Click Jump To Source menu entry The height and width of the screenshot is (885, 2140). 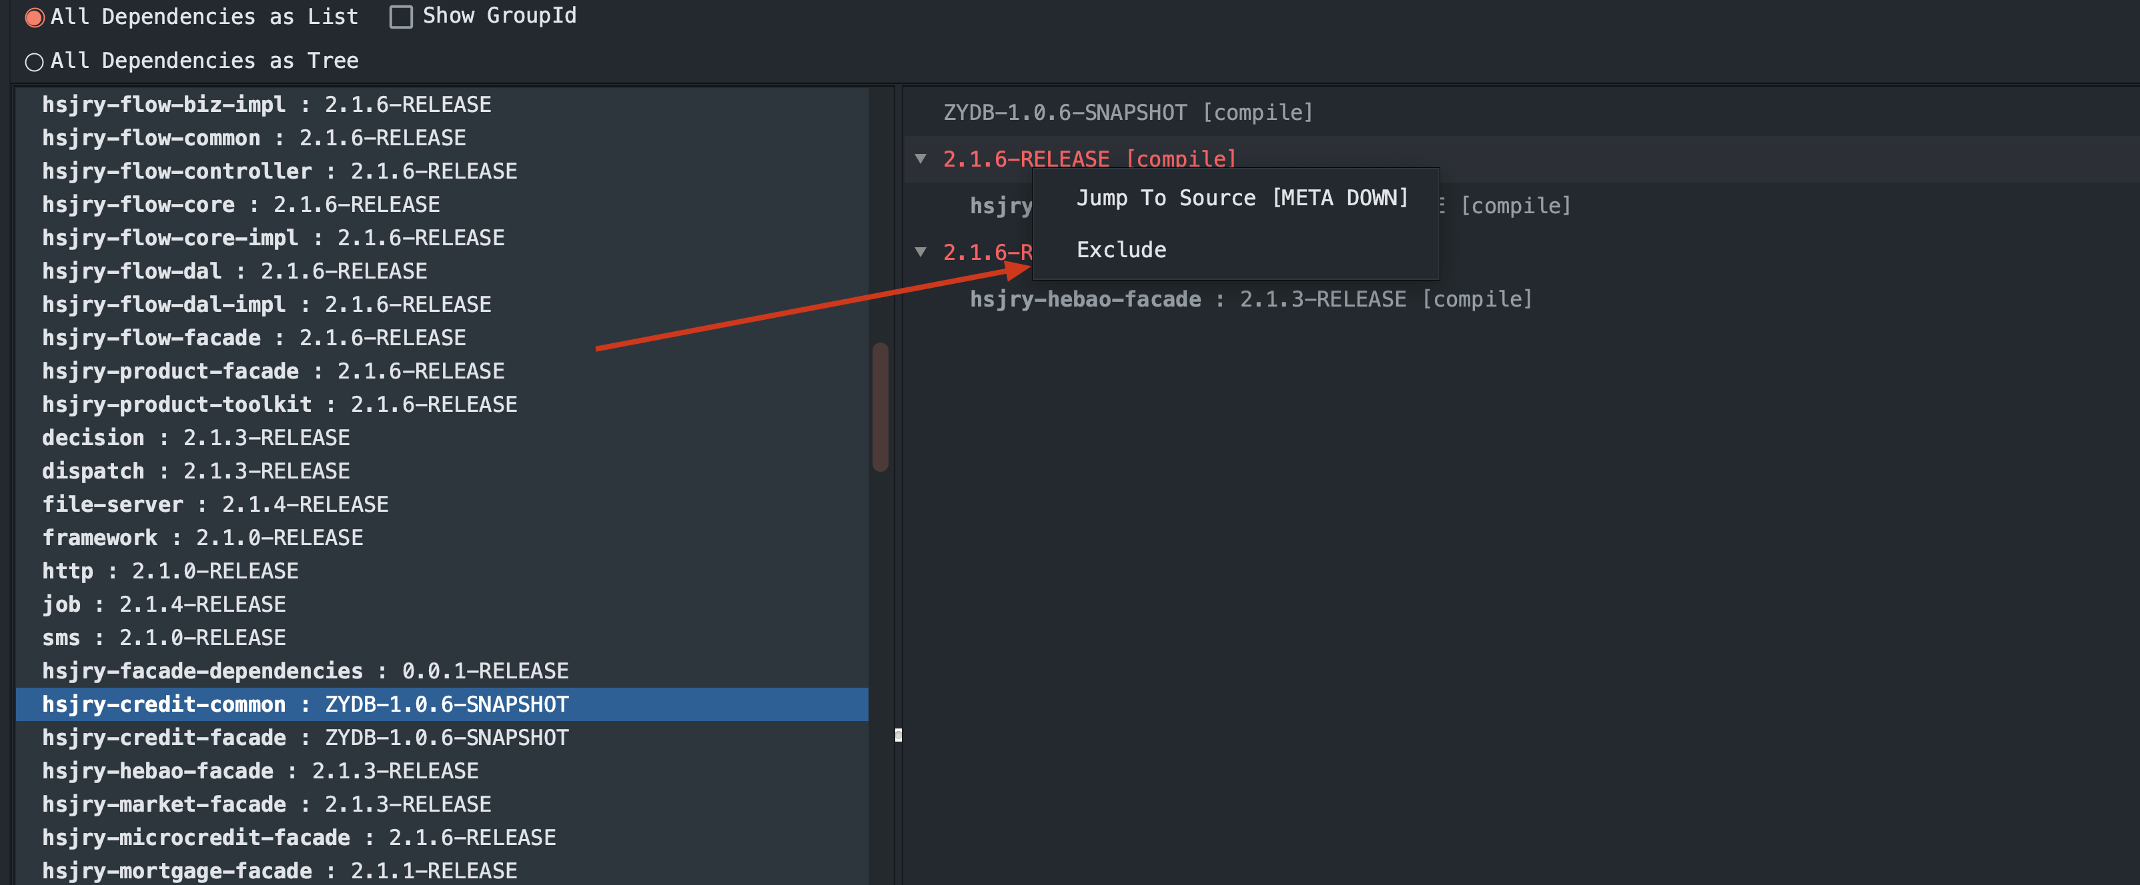pos(1241,197)
